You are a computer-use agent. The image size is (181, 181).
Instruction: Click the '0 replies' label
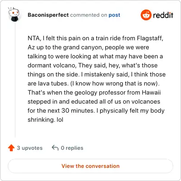coord(72,148)
